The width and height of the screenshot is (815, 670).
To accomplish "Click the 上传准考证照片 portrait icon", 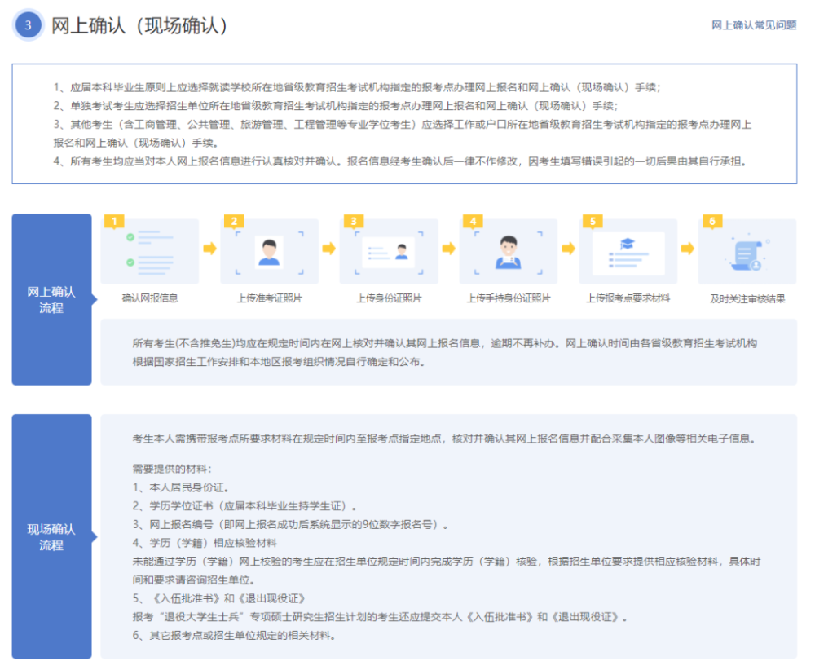I will pyautogui.click(x=269, y=252).
